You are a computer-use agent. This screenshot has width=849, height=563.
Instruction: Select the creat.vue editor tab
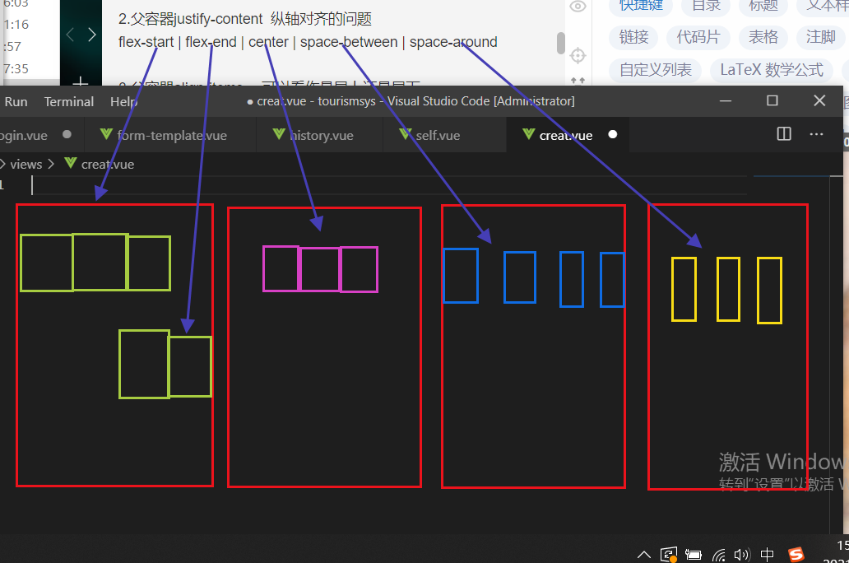coord(568,135)
